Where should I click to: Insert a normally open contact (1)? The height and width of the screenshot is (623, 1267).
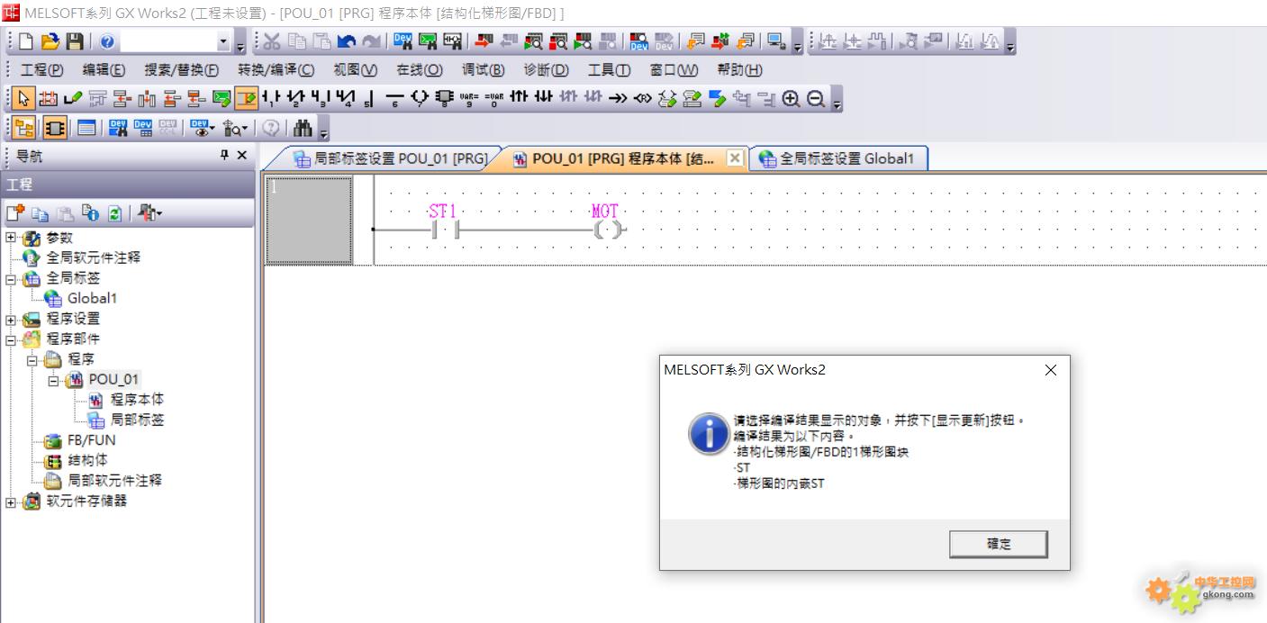point(271,98)
